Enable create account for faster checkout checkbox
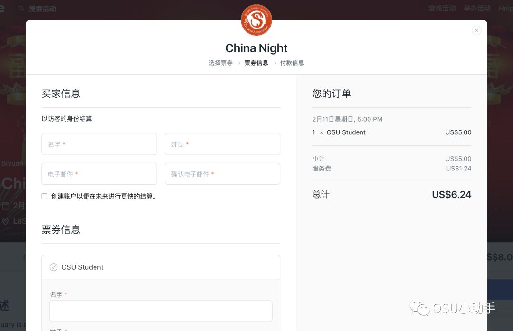513x331 pixels. click(45, 196)
